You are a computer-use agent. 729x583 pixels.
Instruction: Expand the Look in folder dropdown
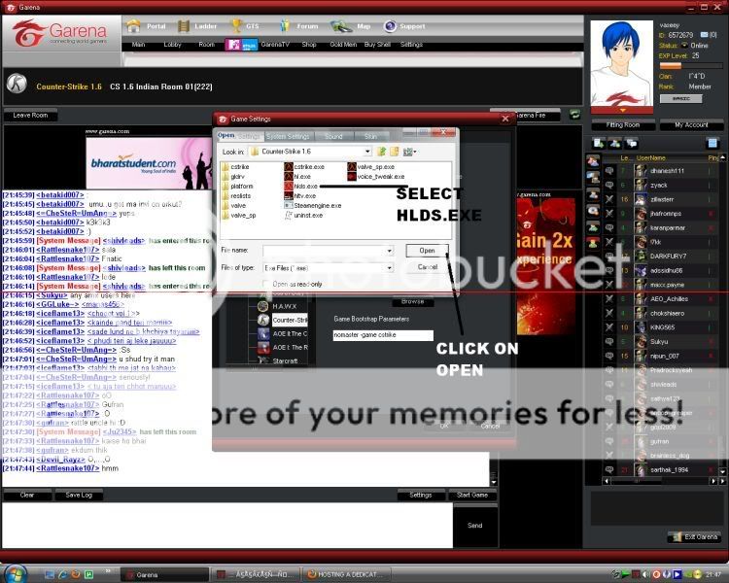coord(367,152)
